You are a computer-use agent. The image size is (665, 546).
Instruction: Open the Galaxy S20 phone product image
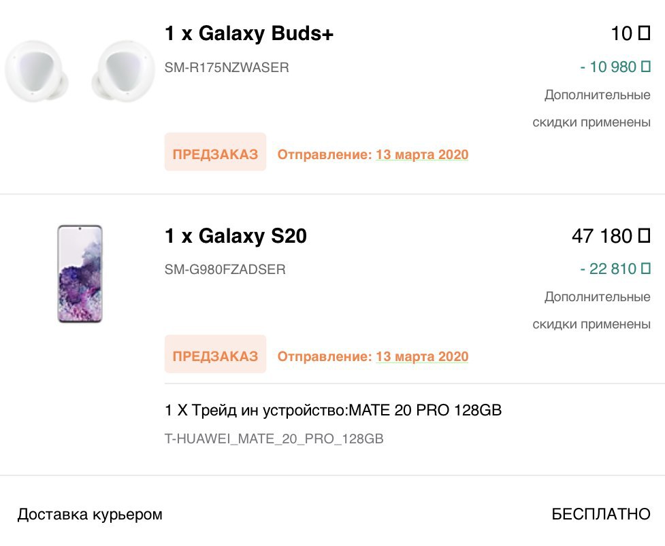[80, 273]
